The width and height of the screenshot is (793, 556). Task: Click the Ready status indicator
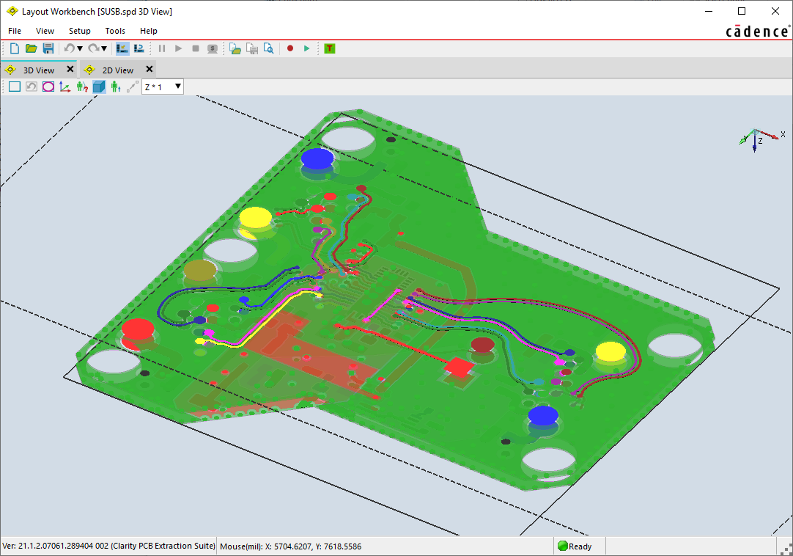[x=574, y=546]
